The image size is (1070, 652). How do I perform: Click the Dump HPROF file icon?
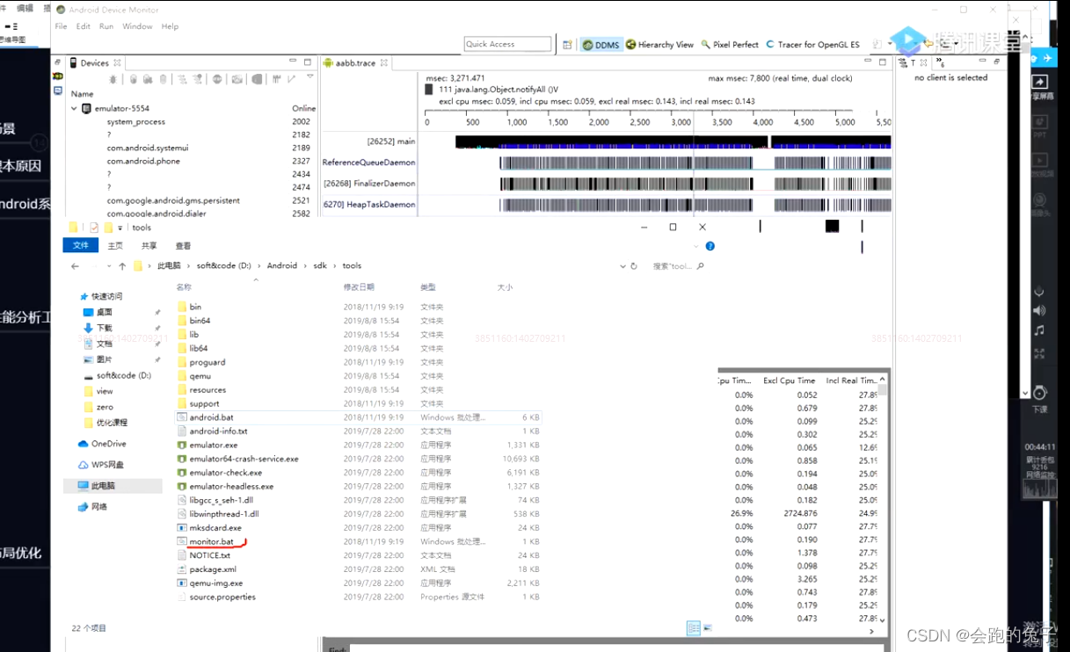click(x=147, y=79)
